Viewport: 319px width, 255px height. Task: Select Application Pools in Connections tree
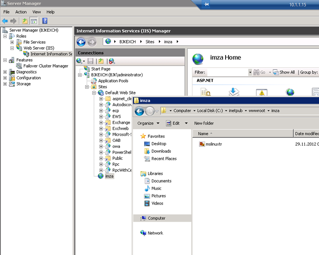pos(113,81)
